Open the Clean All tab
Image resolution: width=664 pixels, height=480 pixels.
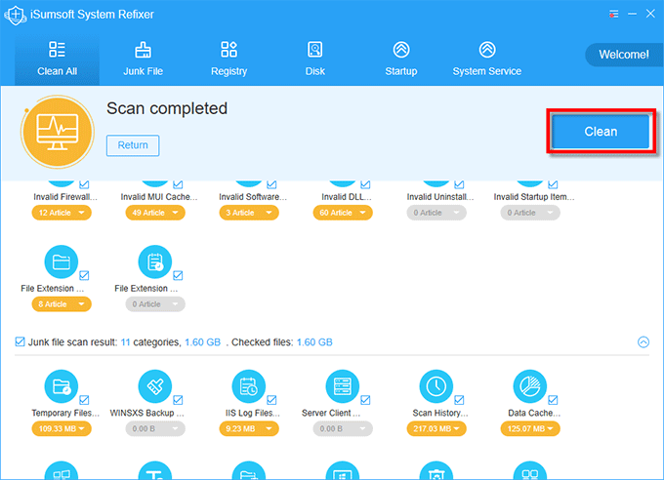click(58, 60)
